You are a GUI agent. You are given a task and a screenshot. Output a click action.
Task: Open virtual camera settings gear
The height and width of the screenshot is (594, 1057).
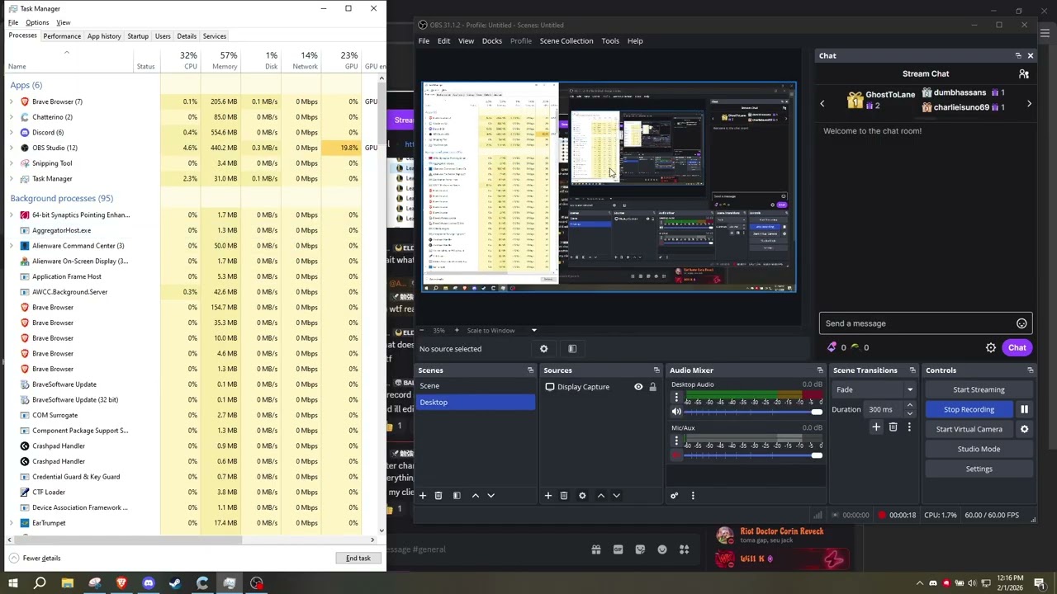pyautogui.click(x=1024, y=429)
